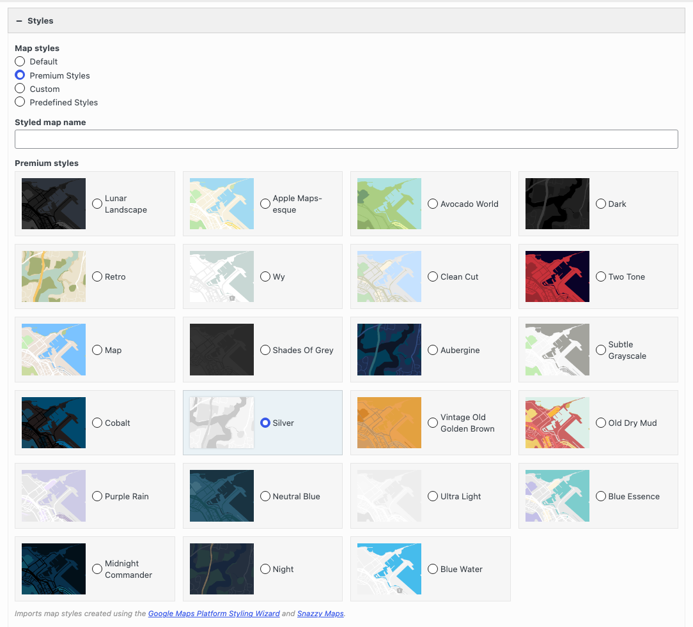Click the selected Silver radio button

coord(265,423)
